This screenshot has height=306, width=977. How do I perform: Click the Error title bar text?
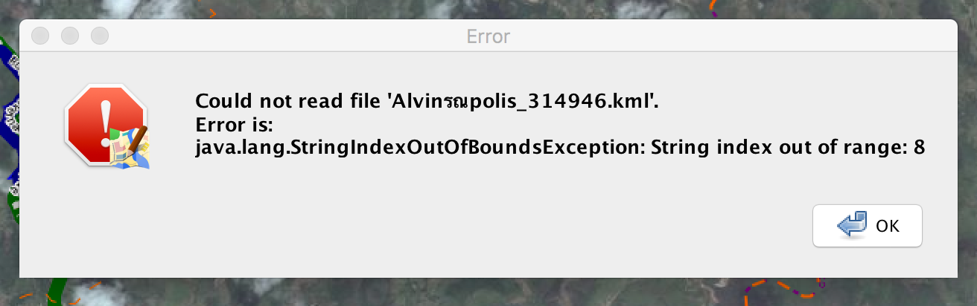[488, 36]
